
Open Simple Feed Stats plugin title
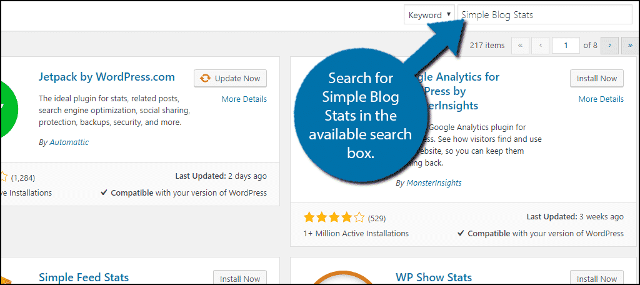[84, 277]
